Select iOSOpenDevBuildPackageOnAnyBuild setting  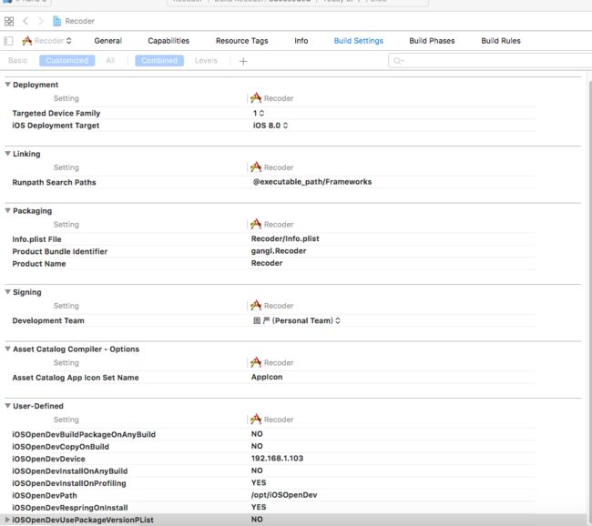84,434
